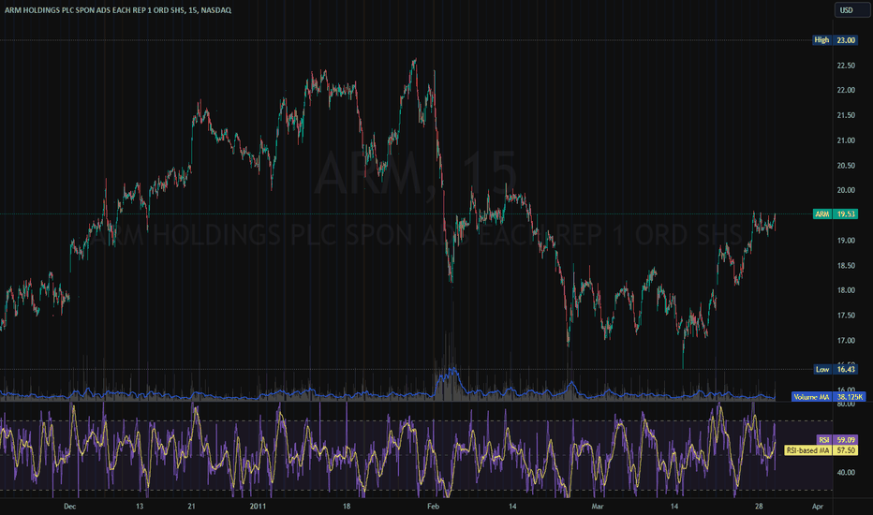The image size is (873, 515).
Task: Click the 18 date axis label
Action: click(x=347, y=506)
